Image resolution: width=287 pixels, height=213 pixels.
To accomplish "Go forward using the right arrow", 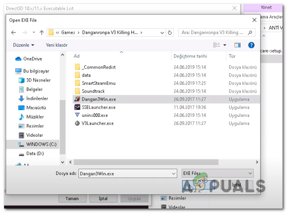I will 25,33.
